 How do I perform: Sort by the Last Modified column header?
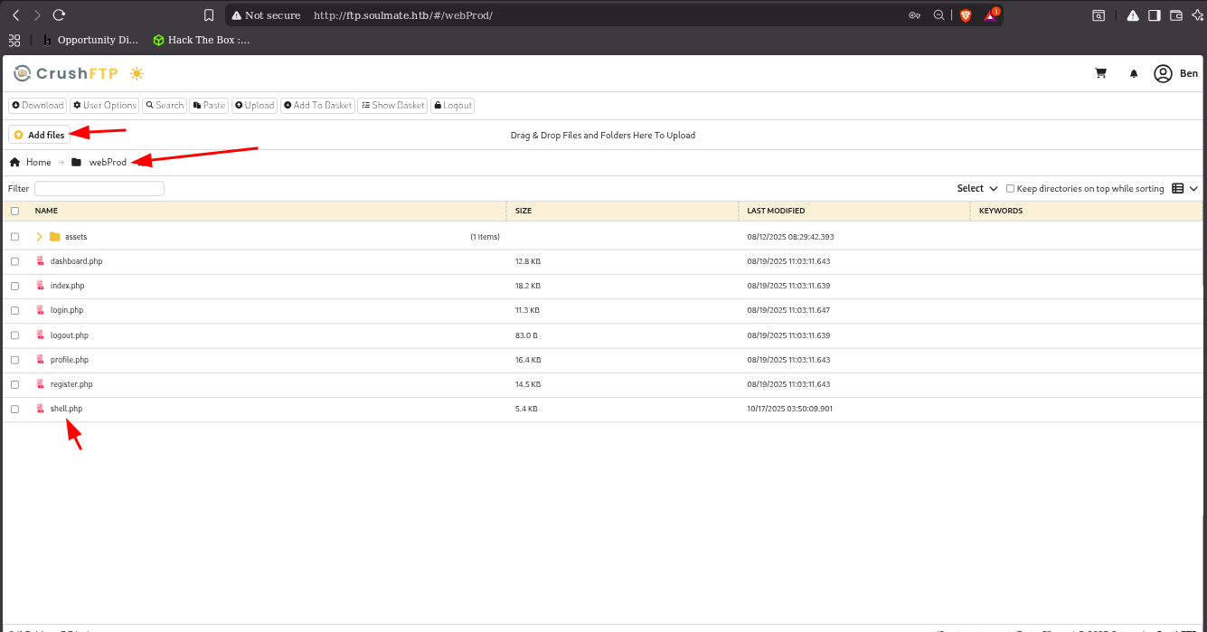[x=776, y=211]
